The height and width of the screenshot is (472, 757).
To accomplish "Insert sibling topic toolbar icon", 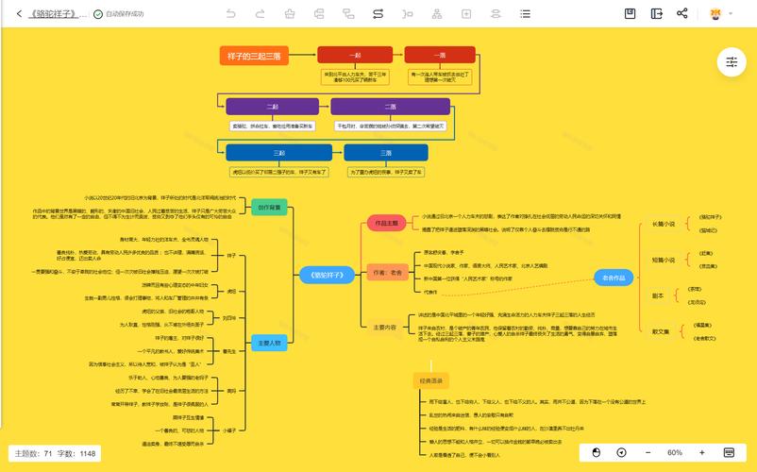I will click(x=319, y=14).
